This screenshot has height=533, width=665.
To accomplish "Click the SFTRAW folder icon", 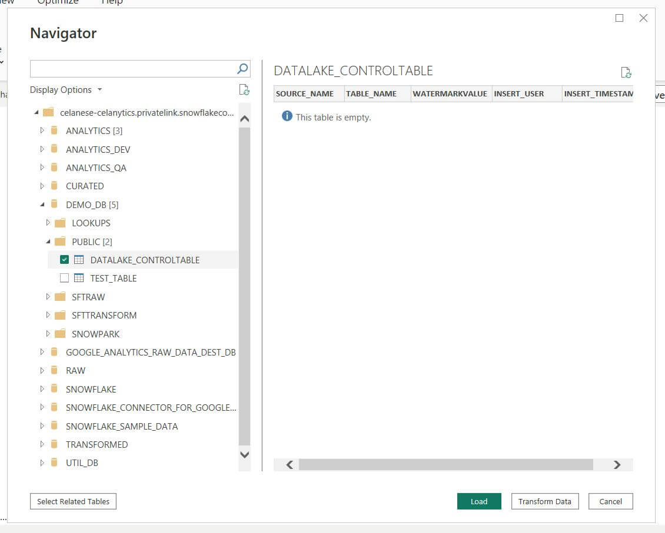I will pos(60,297).
